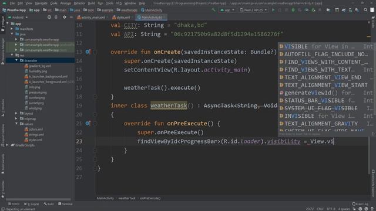376x211 pixels.
Task: Open Pixel 2 API 25 device dropdown
Action: click(x=253, y=10)
